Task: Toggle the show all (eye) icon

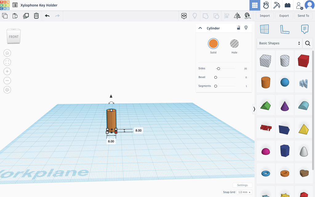Action: tap(184, 16)
